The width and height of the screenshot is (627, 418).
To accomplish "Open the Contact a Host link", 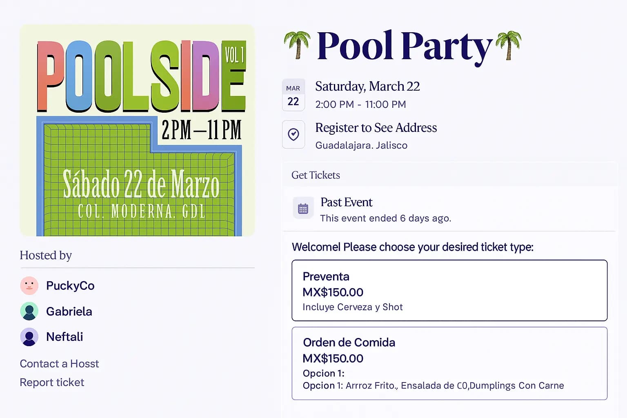I will (60, 364).
